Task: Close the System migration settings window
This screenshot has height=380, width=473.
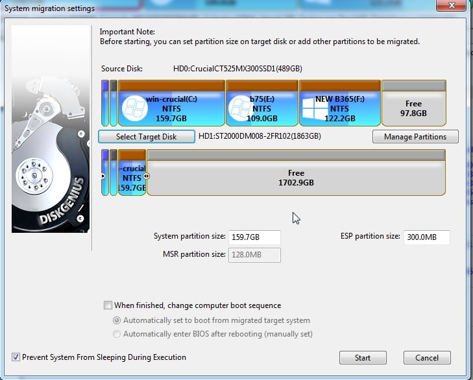Action: [452, 5]
